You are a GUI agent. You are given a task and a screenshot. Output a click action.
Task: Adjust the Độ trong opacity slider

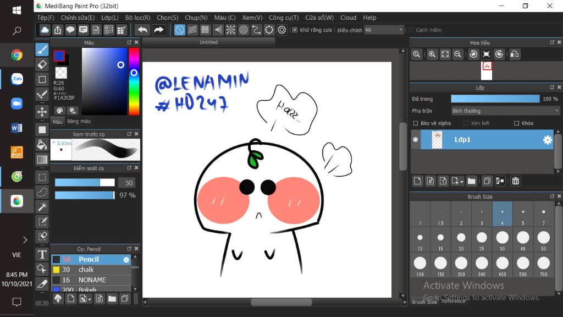tap(495, 99)
